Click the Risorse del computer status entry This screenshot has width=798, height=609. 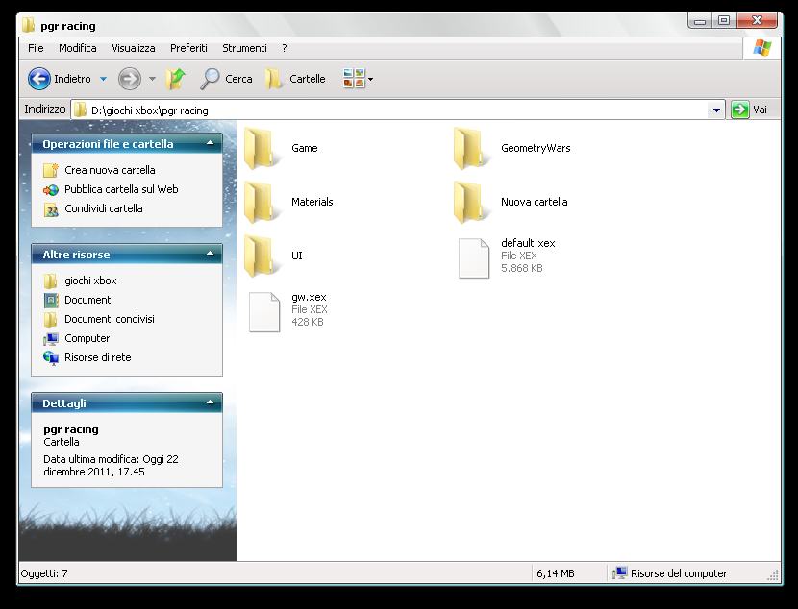coord(669,573)
